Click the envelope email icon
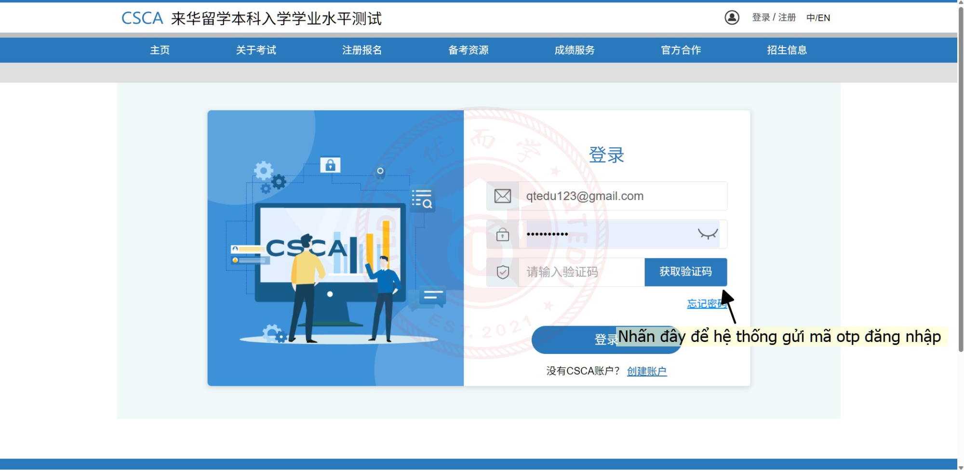This screenshot has width=964, height=471. pyautogui.click(x=502, y=196)
